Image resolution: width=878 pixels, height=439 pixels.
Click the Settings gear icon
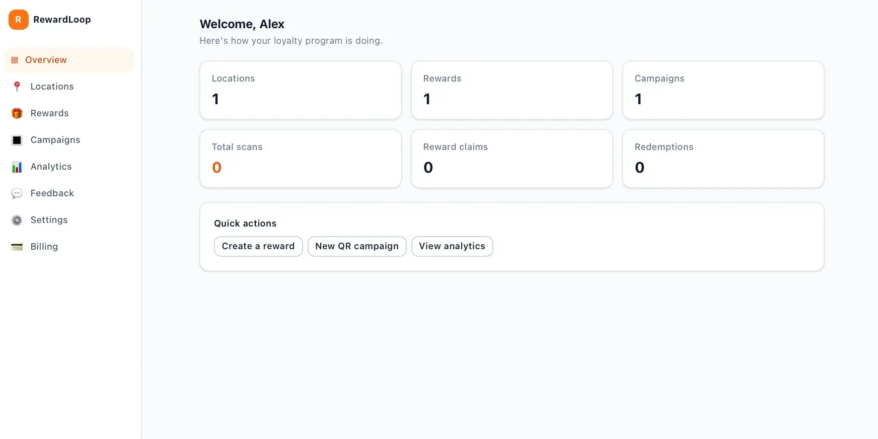[x=17, y=220]
